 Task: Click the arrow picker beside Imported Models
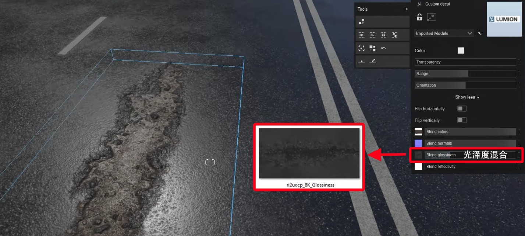(480, 33)
